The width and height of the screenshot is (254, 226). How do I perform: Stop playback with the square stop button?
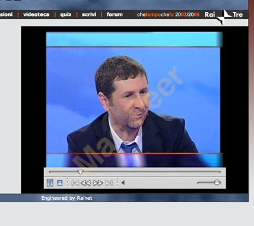(60, 183)
